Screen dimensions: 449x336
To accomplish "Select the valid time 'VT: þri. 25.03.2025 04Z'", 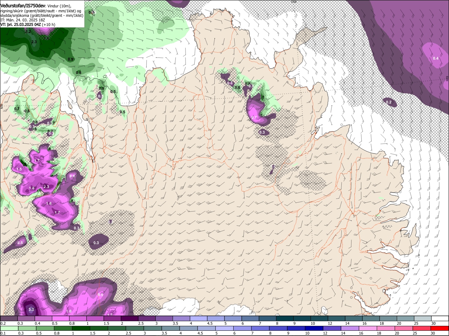I will tap(21, 25).
